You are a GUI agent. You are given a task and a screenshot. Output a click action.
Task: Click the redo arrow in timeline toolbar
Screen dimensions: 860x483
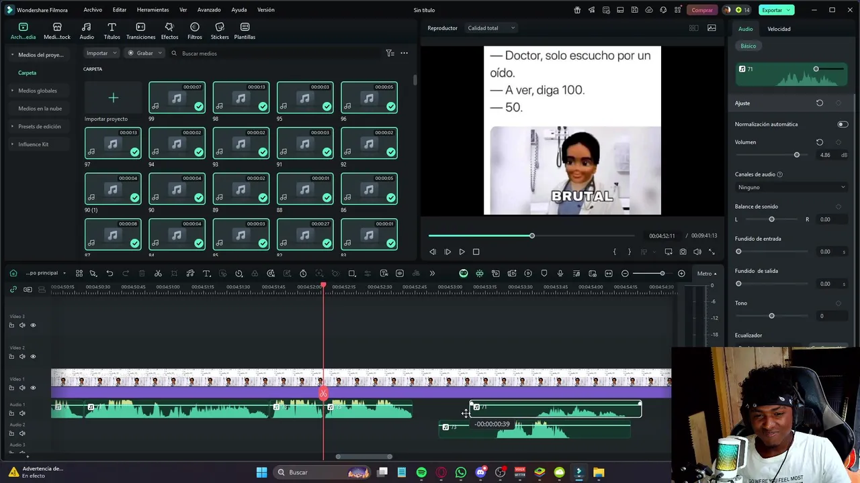click(126, 273)
